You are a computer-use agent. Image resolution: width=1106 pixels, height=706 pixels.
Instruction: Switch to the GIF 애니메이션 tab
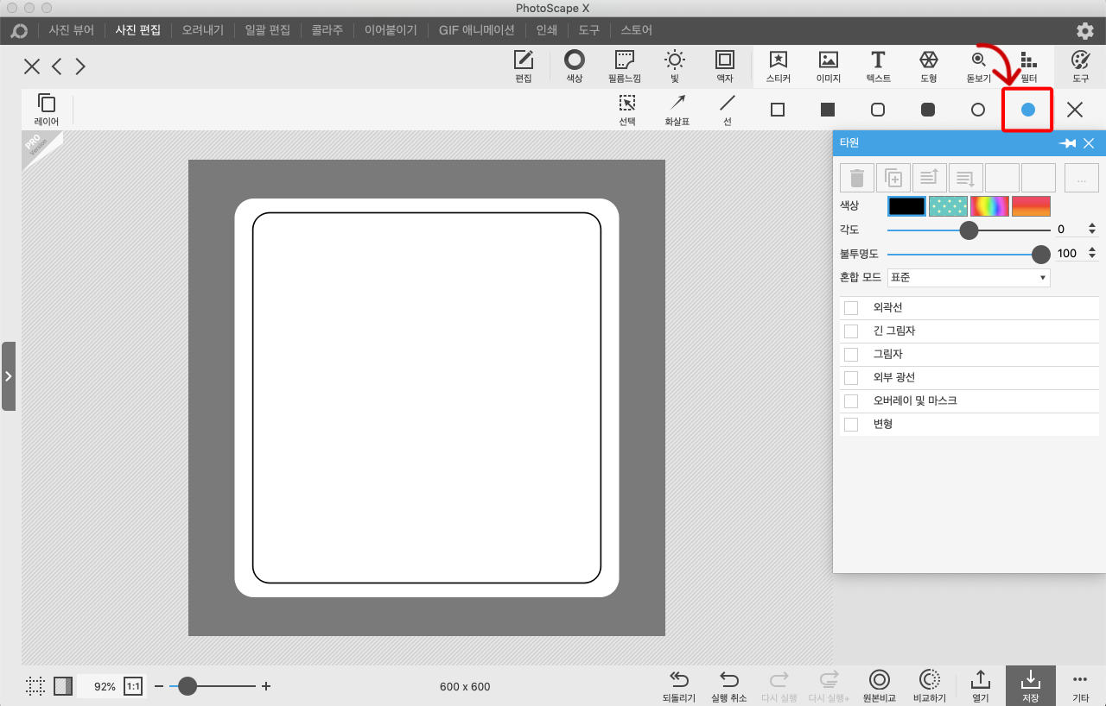tap(477, 30)
